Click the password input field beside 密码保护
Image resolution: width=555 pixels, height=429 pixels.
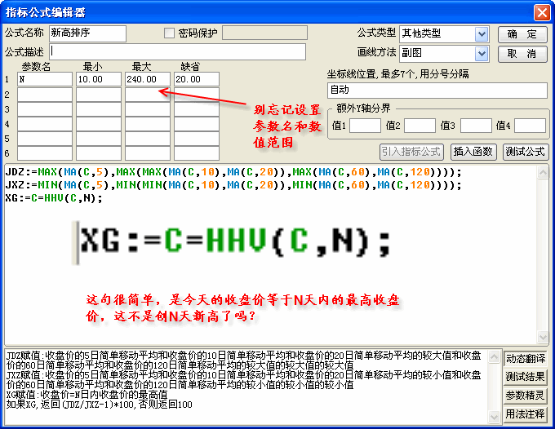[x=264, y=33]
